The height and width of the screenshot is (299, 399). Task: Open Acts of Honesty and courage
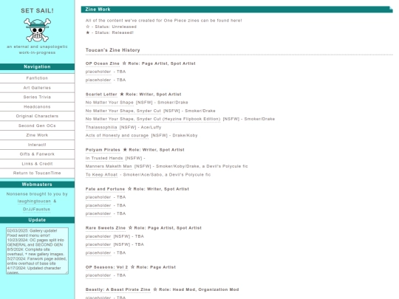pos(117,136)
